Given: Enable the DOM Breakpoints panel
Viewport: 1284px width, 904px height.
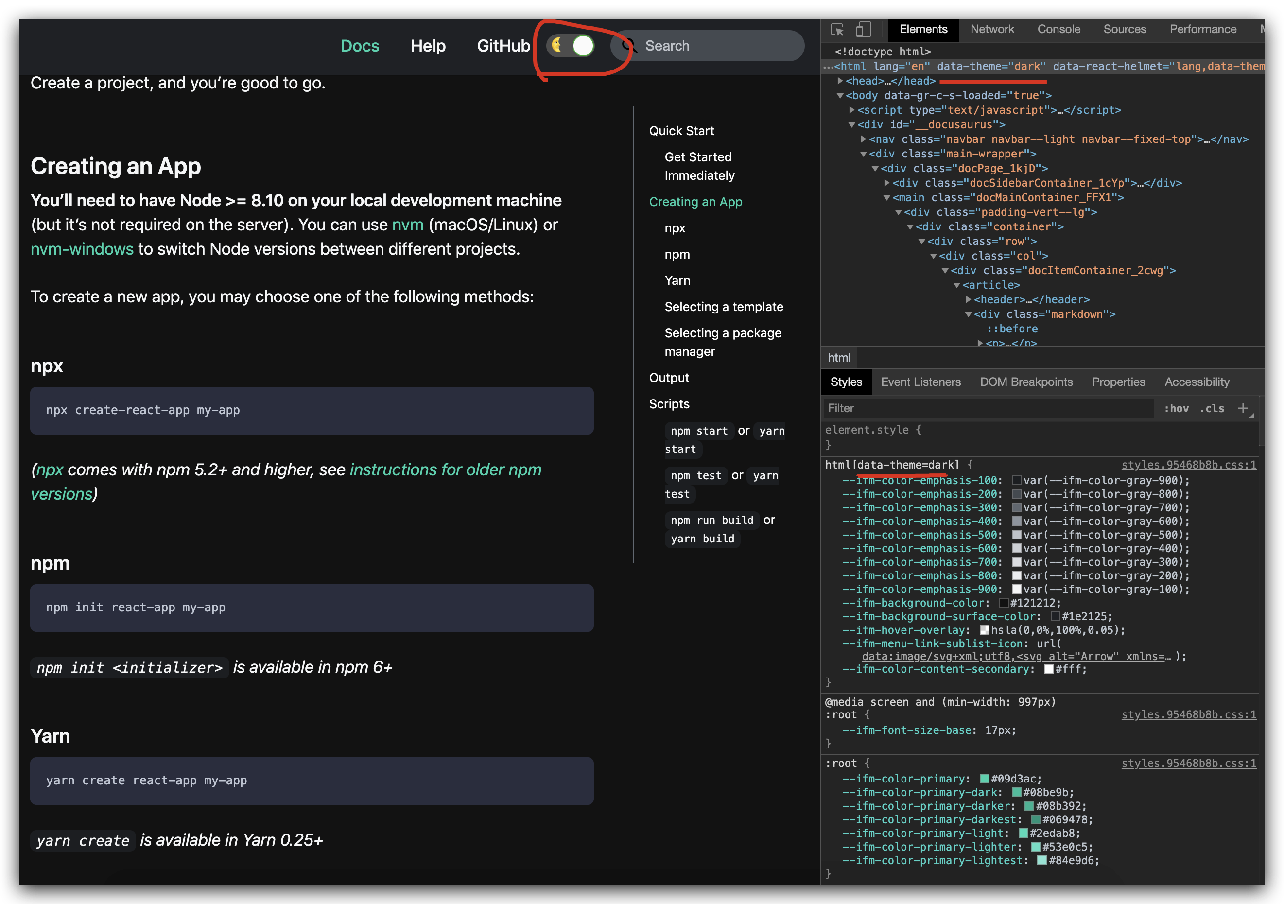Looking at the screenshot, I should [x=1026, y=382].
